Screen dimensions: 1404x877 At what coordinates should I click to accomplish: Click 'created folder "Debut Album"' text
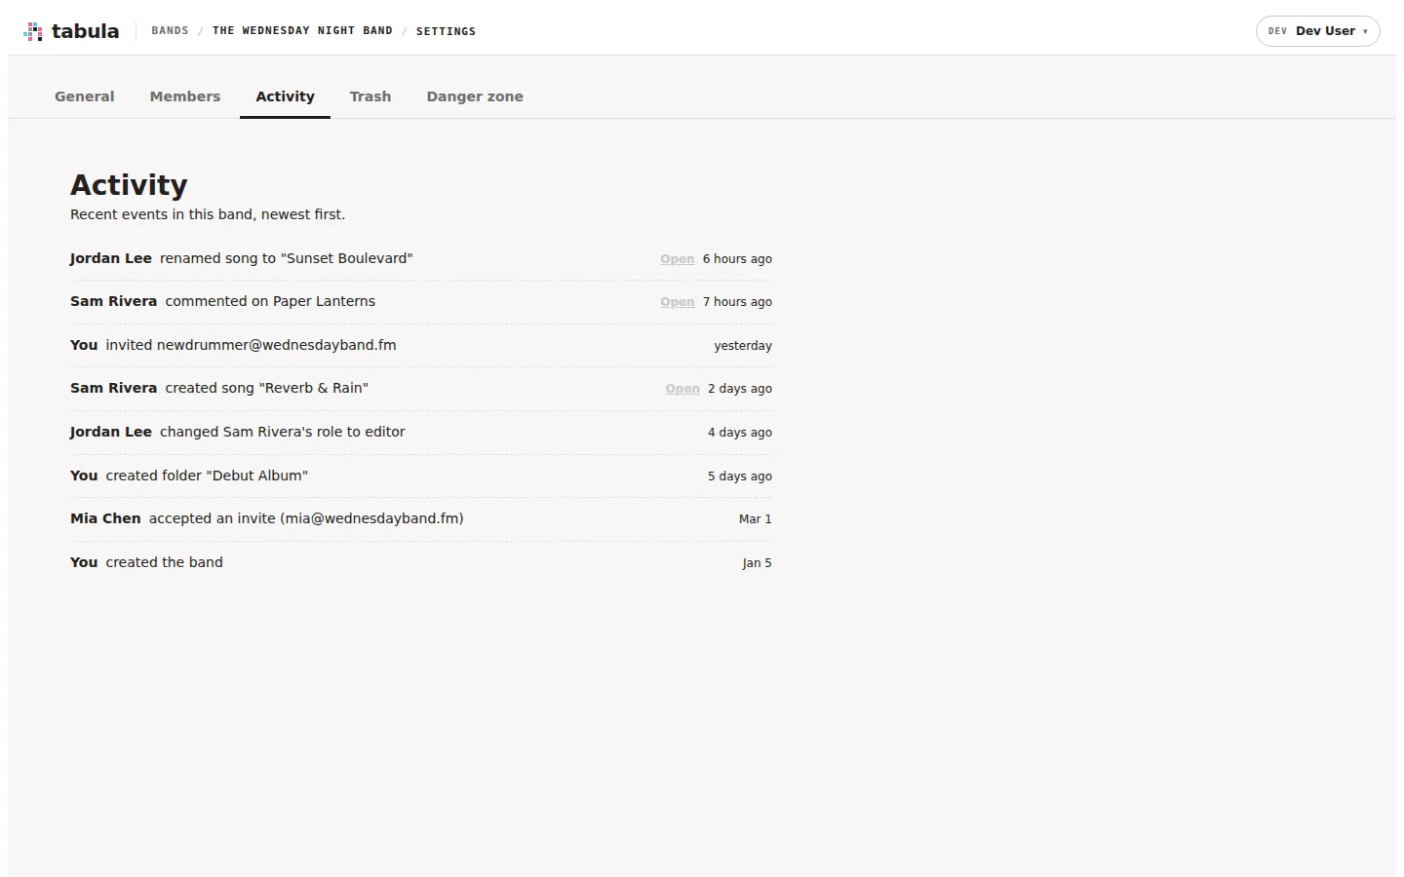[x=207, y=476]
